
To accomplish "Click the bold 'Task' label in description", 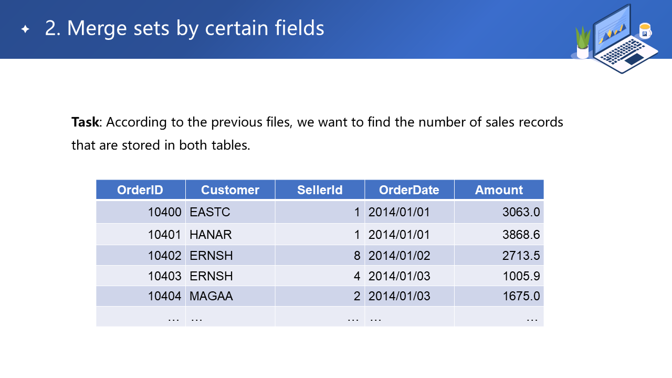I will [85, 122].
